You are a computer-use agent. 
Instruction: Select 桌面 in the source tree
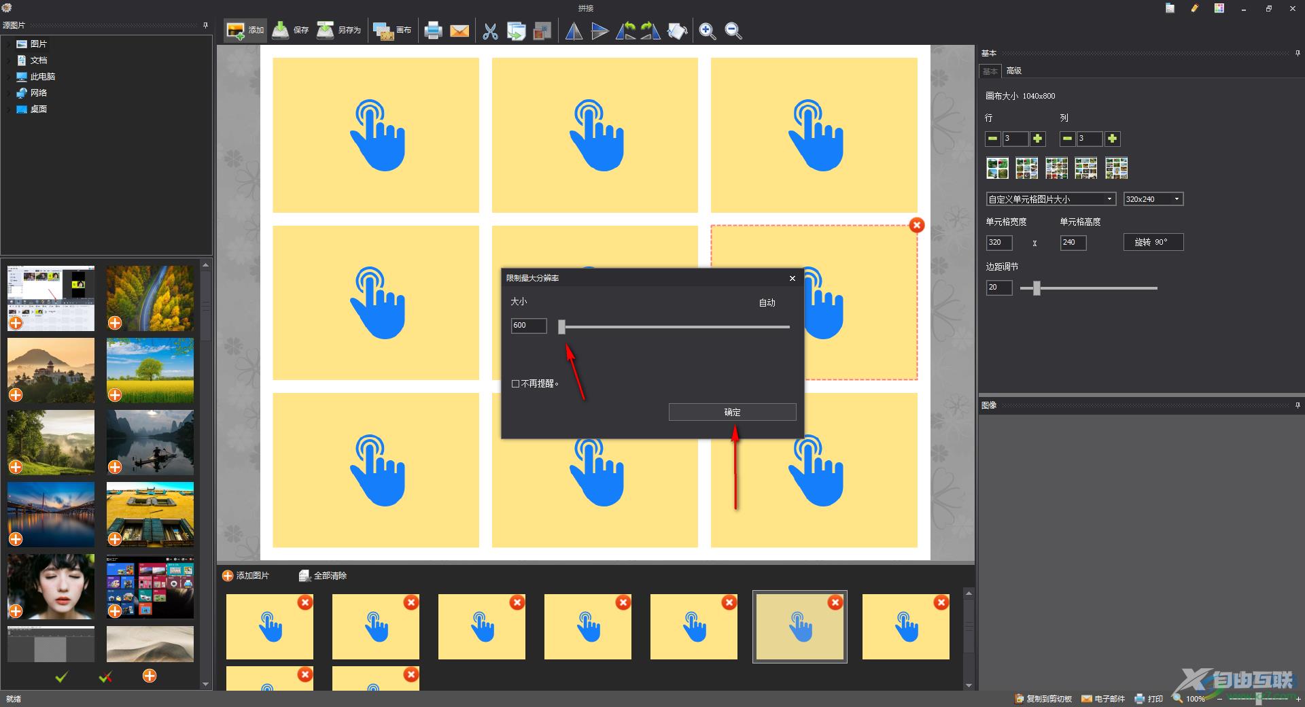pos(31,109)
